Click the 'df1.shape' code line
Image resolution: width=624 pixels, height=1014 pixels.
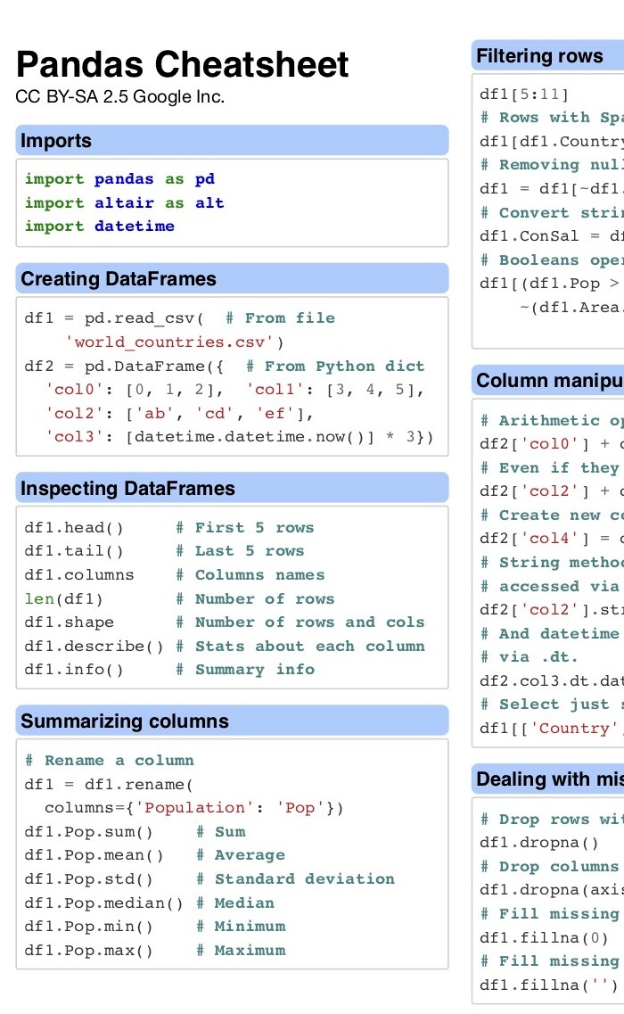pos(70,622)
